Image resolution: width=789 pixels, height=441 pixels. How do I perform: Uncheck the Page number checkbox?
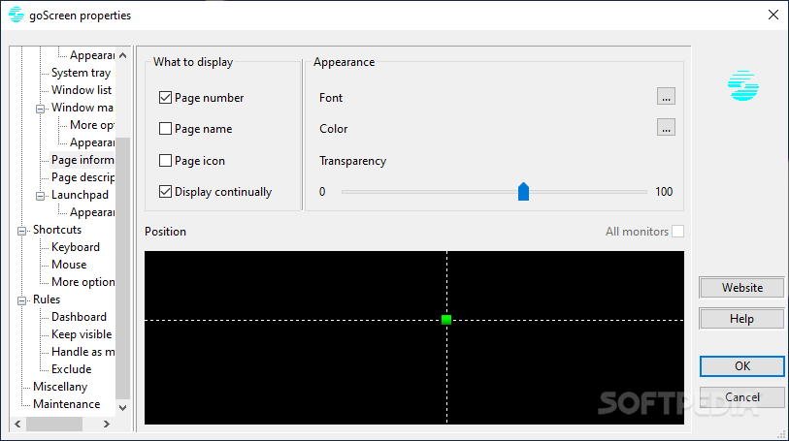tap(165, 98)
